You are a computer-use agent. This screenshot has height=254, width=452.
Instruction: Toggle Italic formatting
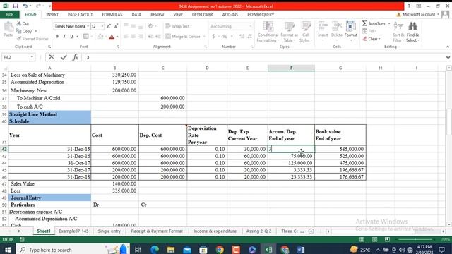[x=64, y=36]
